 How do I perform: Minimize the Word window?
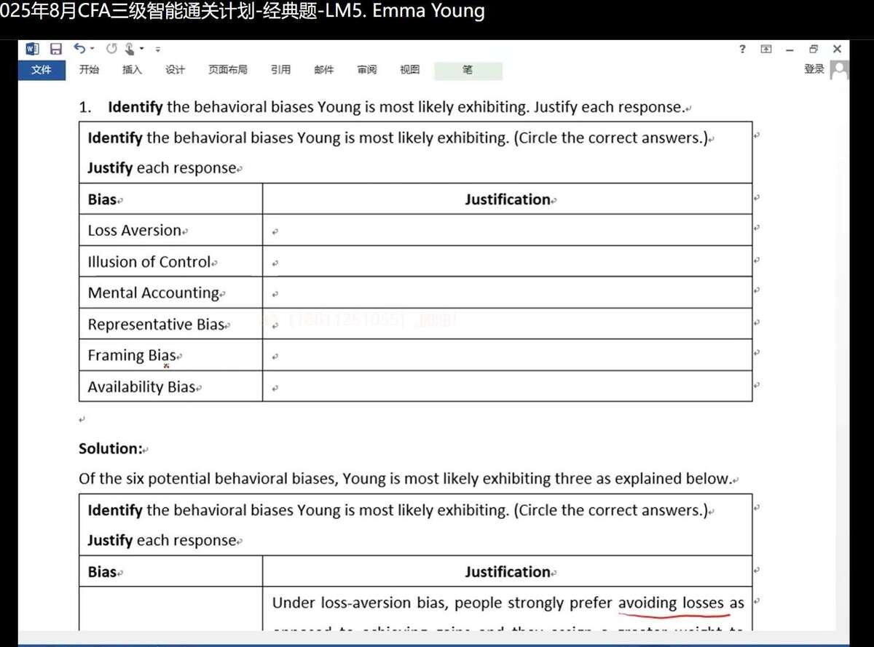(x=790, y=49)
